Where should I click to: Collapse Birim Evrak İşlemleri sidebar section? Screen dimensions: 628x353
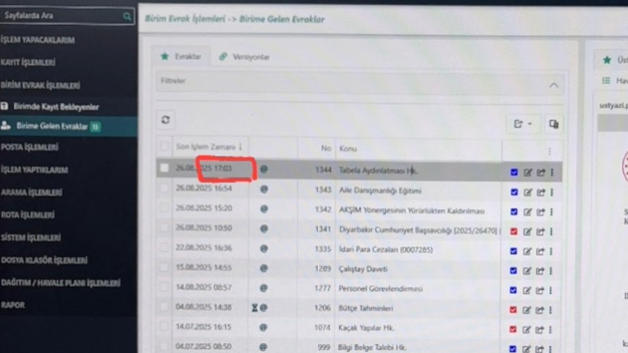tap(40, 85)
